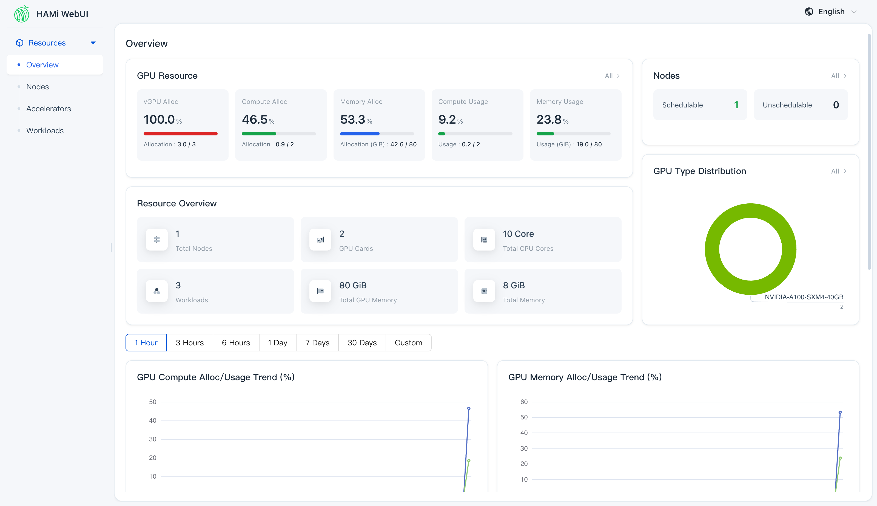The image size is (877, 506).
Task: Select the 7 Days time range
Action: (317, 343)
